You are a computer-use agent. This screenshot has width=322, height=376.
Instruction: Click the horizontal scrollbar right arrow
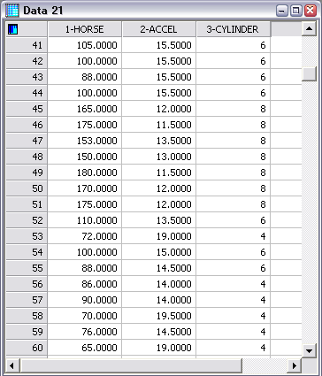pos(294,366)
